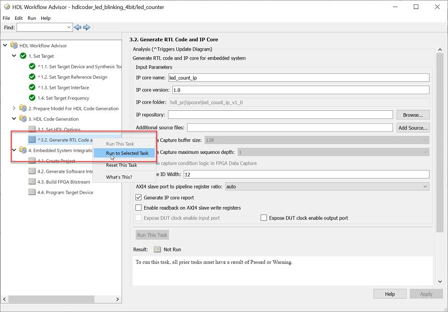This screenshot has width=448, height=312.
Task: Open the Find combo box dropdown
Action: (68, 27)
